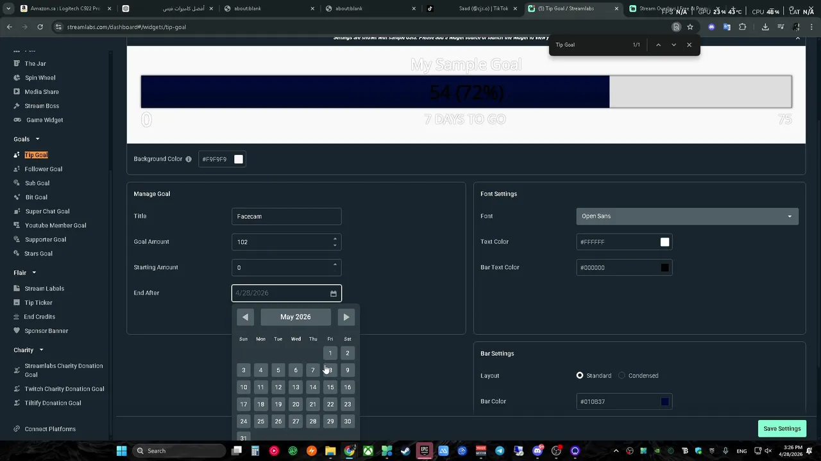Edit the Background Color hex field
821x461 pixels.
pos(215,159)
